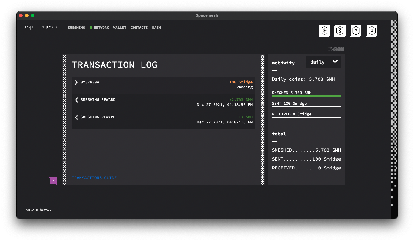This screenshot has width=414, height=241.
Task: Open settings via the gear hexagon icon
Action: click(x=324, y=31)
